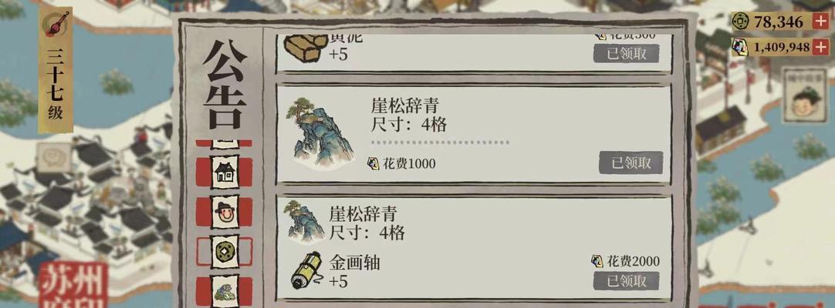Click the claimed button for 花费300 reward
Image resolution: width=835 pixels, height=308 pixels.
pos(627,54)
